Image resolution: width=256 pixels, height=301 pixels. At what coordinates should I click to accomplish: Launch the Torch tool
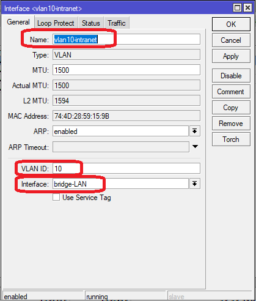click(231, 139)
